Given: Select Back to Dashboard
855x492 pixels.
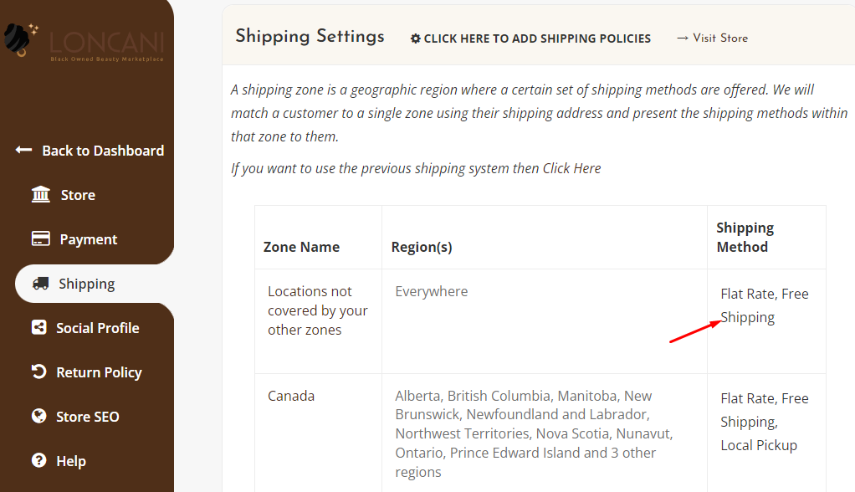Looking at the screenshot, I should [x=103, y=151].
